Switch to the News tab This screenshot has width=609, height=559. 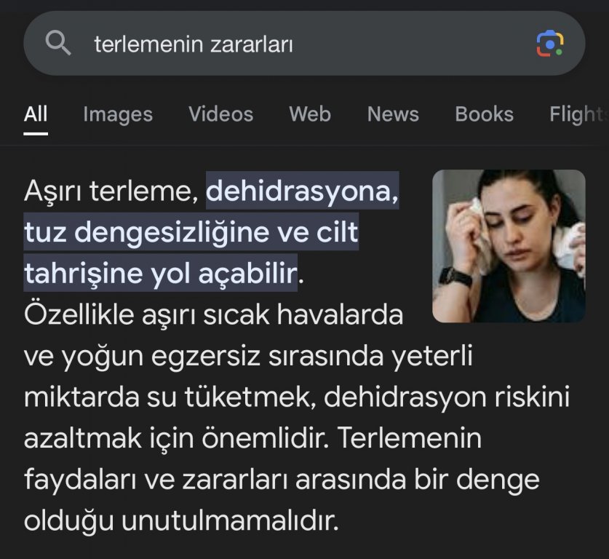pyautogui.click(x=393, y=114)
